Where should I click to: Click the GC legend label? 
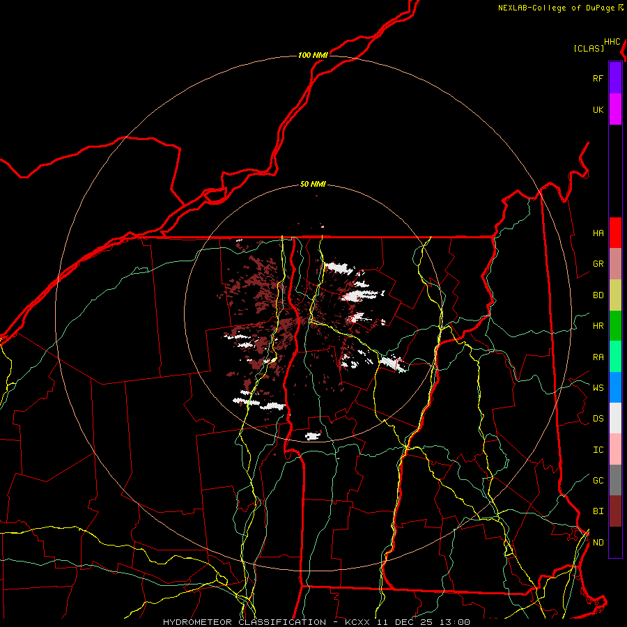pyautogui.click(x=598, y=481)
